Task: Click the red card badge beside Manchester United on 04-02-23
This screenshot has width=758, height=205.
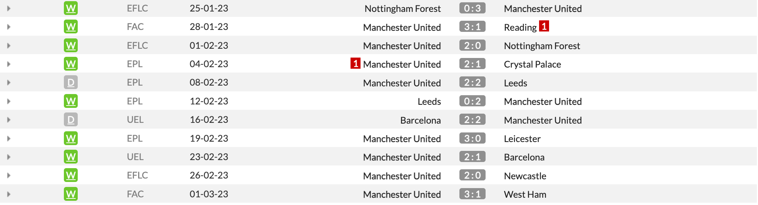Action: (x=356, y=63)
